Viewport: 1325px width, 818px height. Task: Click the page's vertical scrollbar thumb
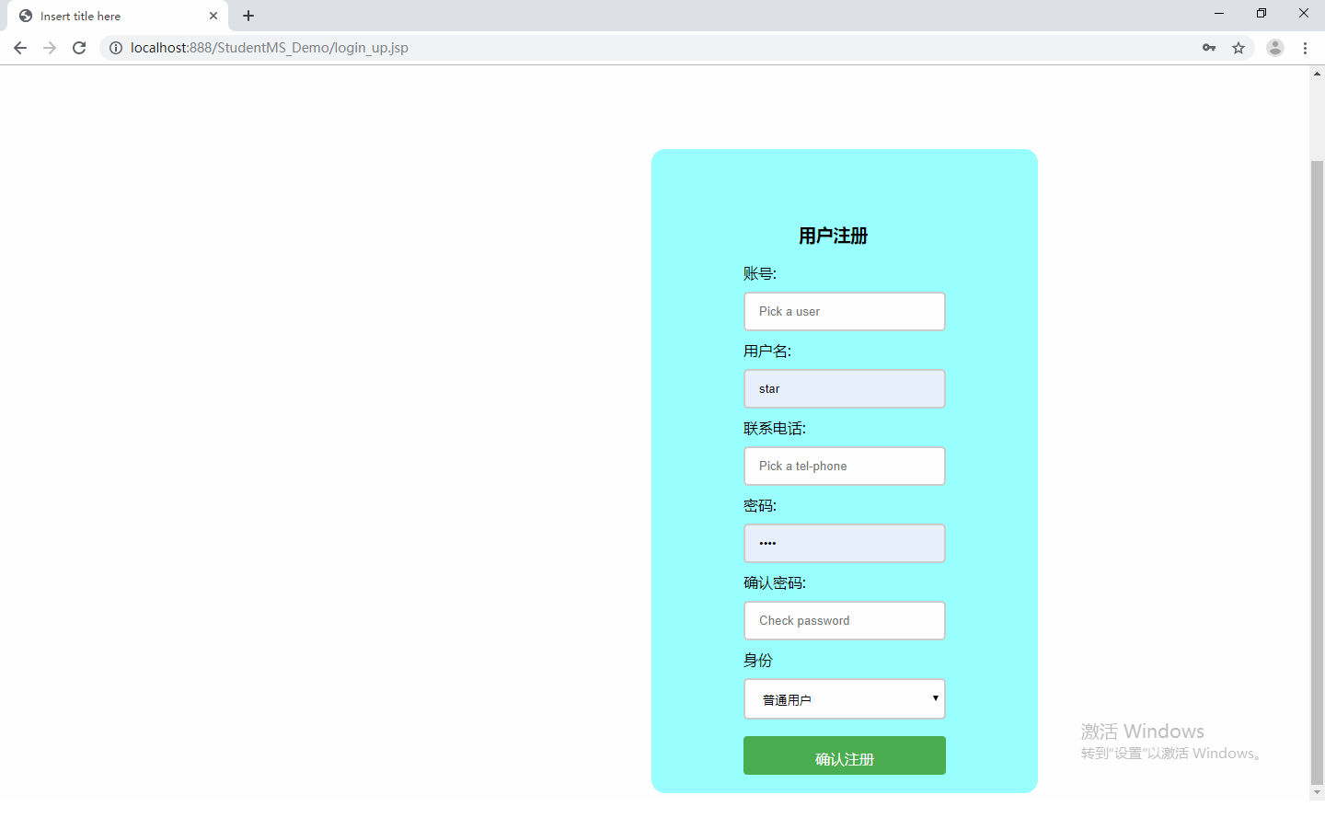(1317, 472)
